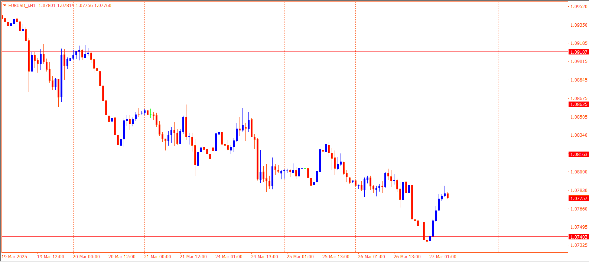This screenshot has width=589, height=262.
Task: Click the 1.08675 price scale label
Action: point(579,99)
